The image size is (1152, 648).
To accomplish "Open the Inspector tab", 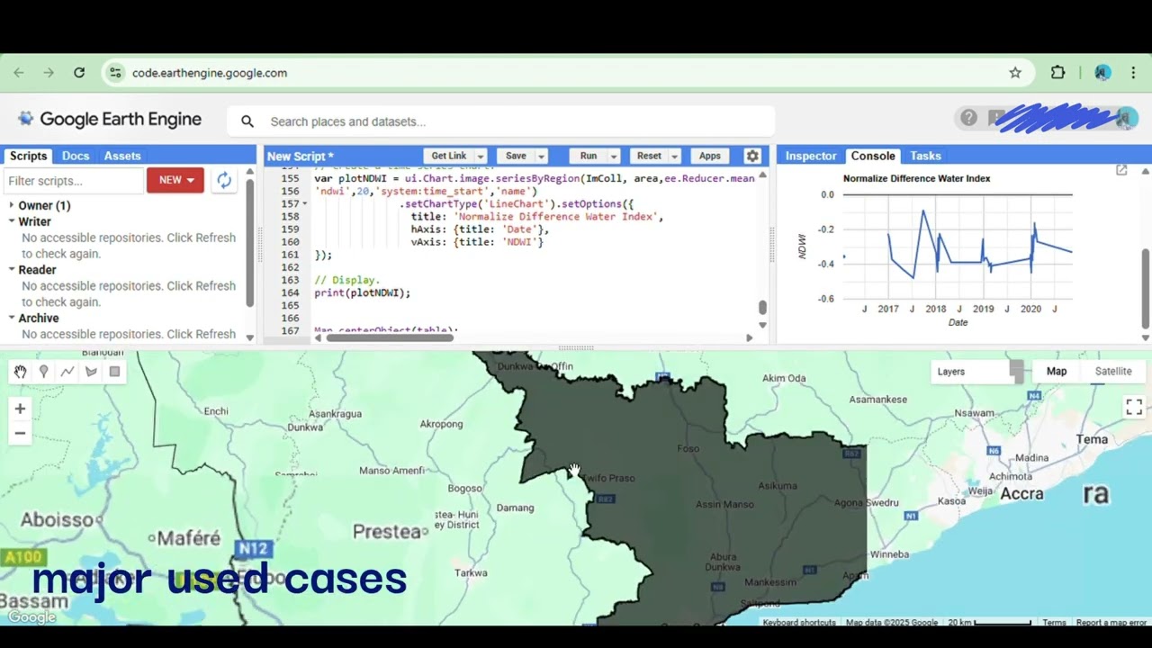I will [811, 156].
